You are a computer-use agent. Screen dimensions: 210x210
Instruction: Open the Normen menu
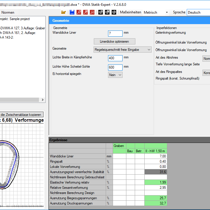[x=8, y=12]
